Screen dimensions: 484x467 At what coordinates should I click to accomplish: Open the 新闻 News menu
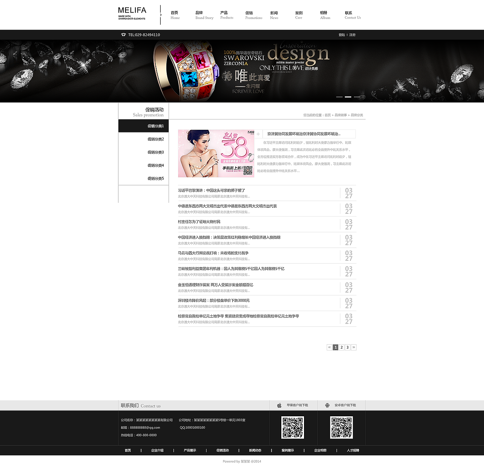click(x=274, y=15)
